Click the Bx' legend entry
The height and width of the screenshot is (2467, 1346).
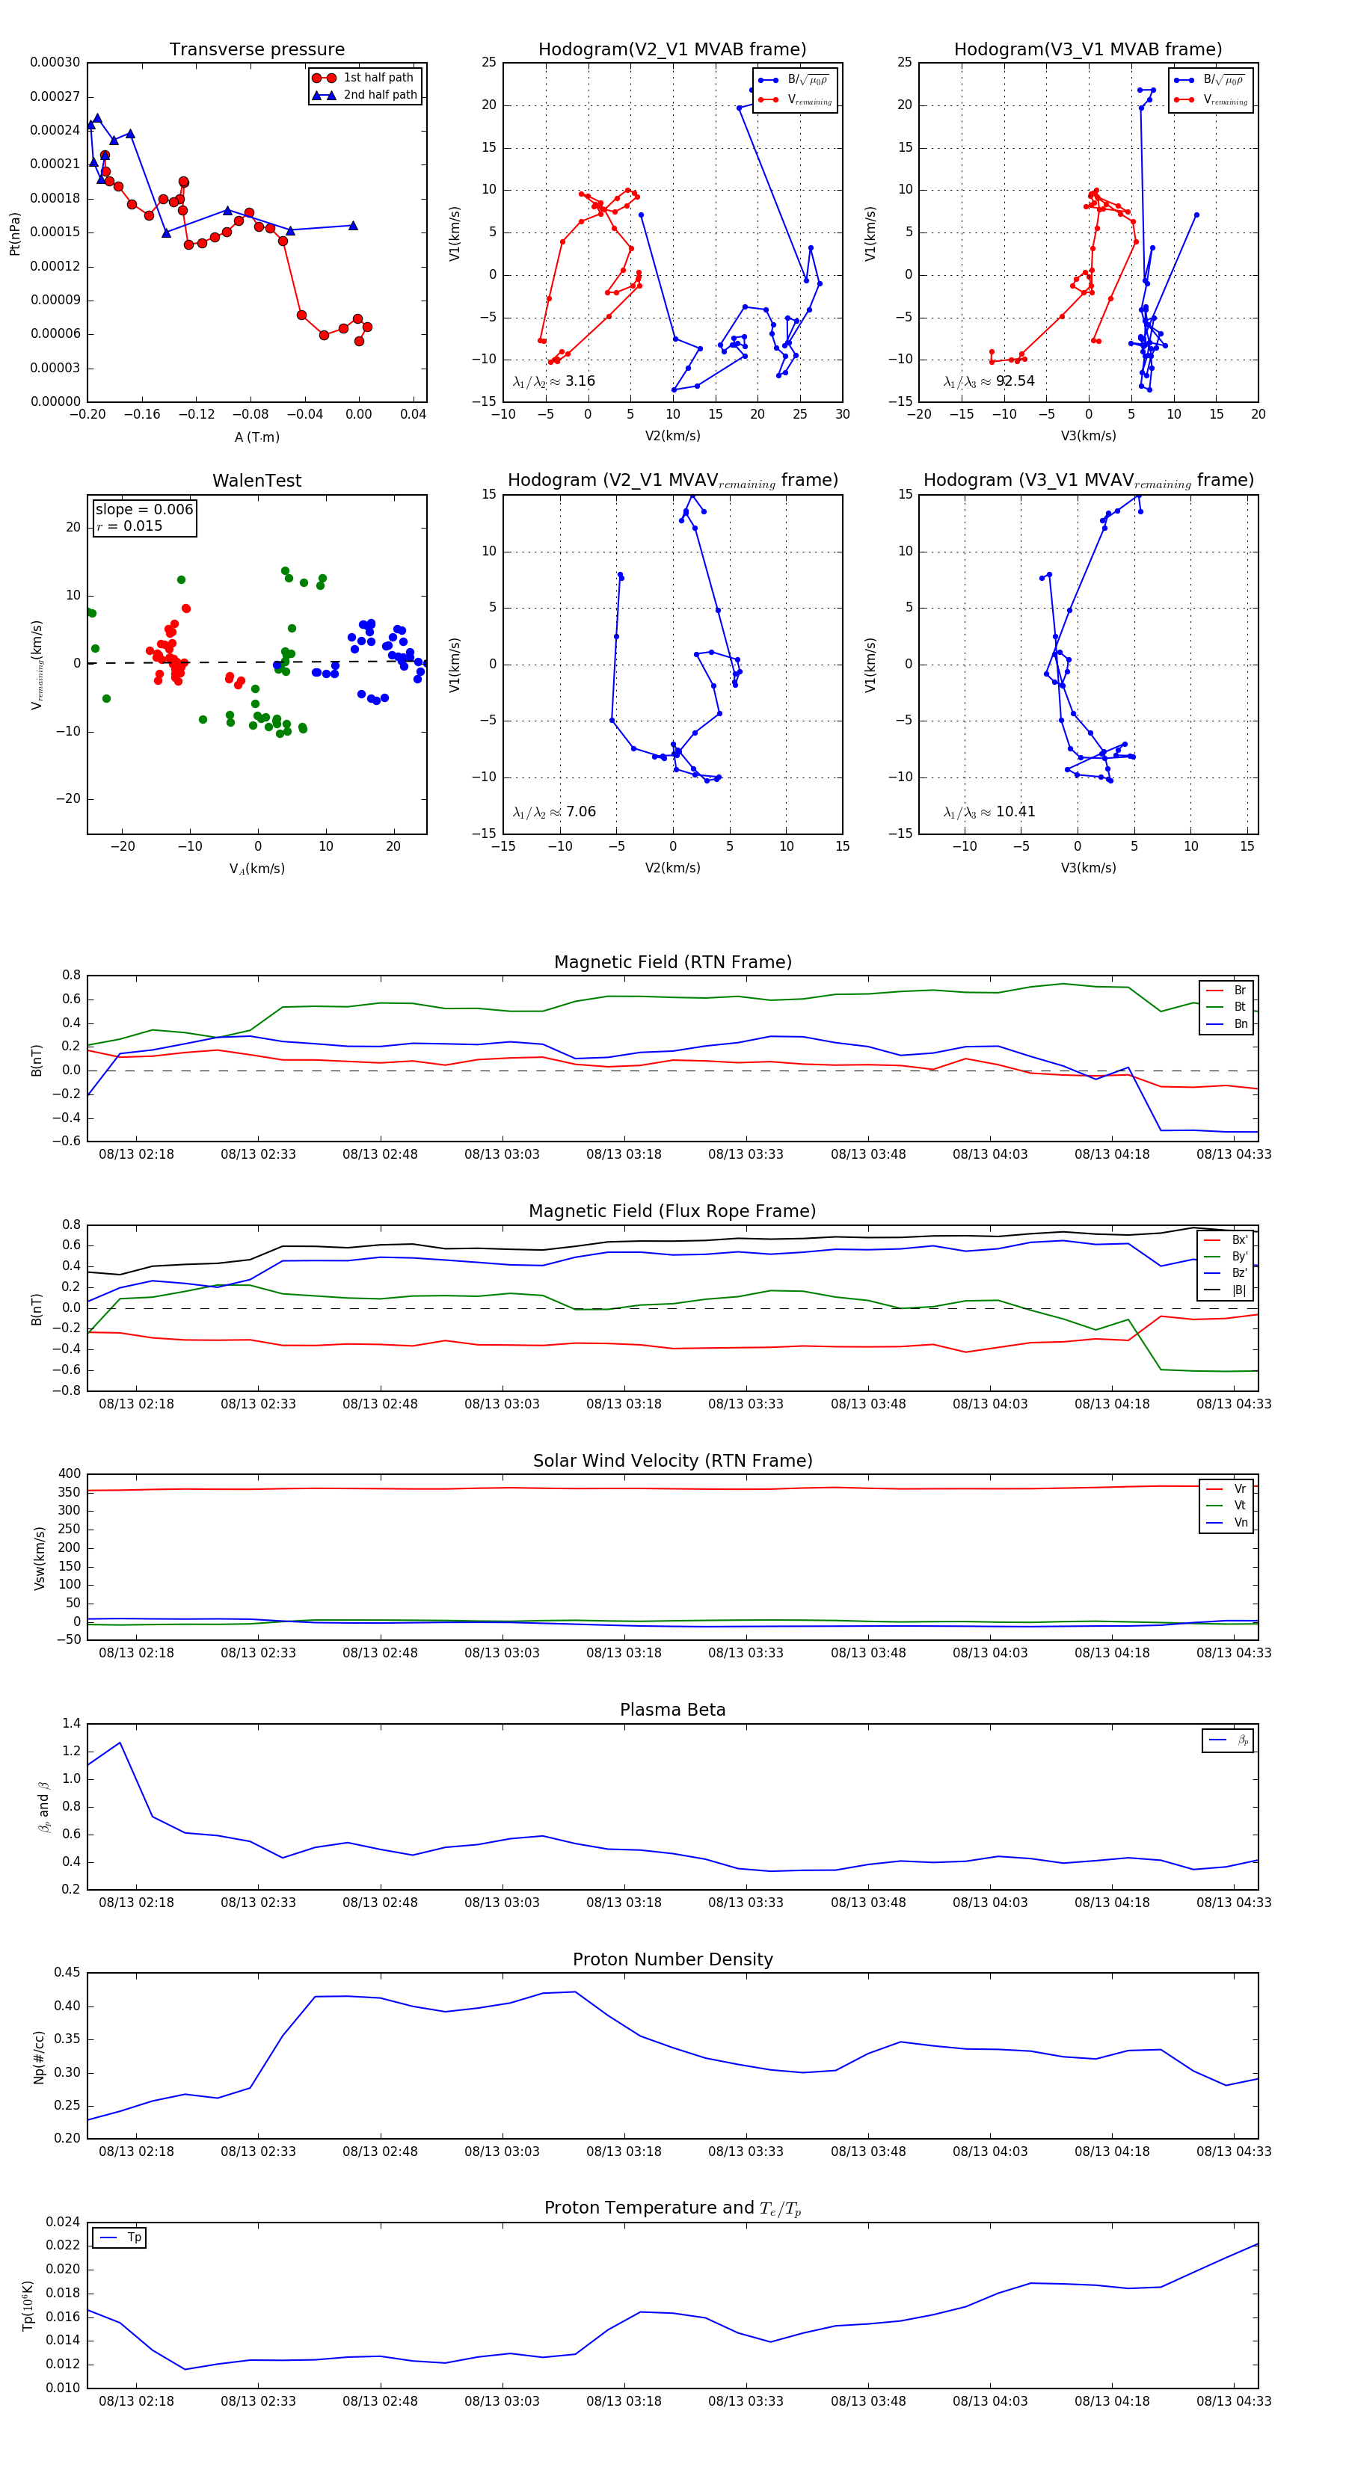[1226, 1240]
